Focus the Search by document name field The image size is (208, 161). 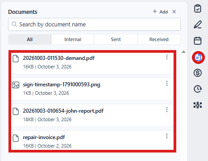(x=94, y=25)
